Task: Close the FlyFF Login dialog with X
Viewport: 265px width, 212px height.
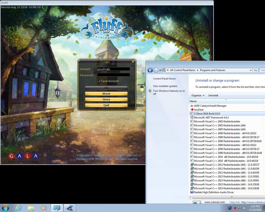Action: pyautogui.click(x=133, y=62)
